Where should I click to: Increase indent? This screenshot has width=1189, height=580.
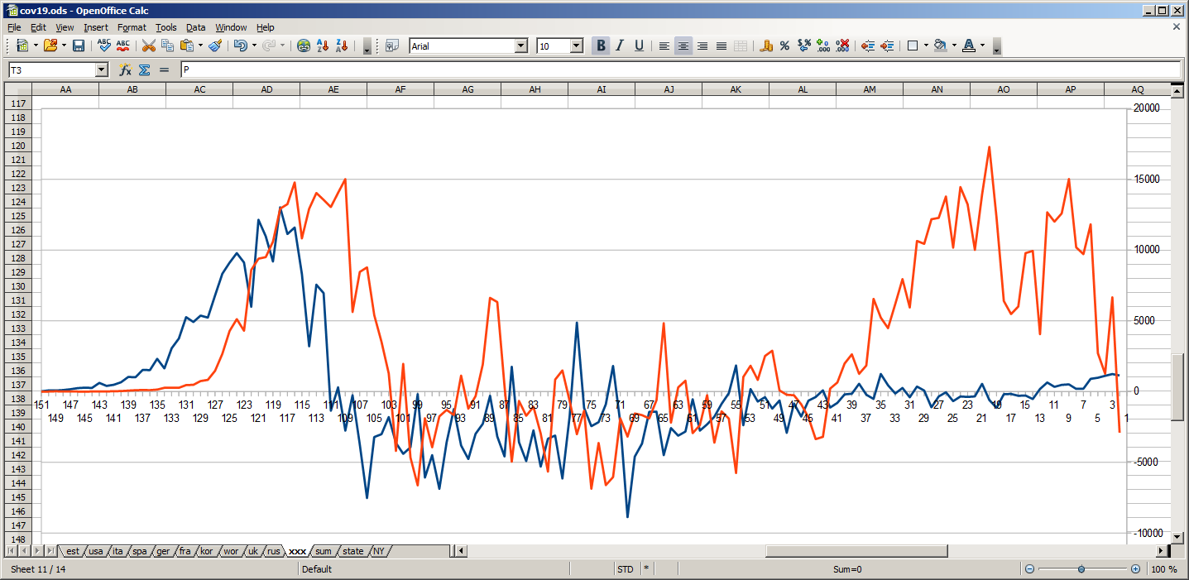887,46
